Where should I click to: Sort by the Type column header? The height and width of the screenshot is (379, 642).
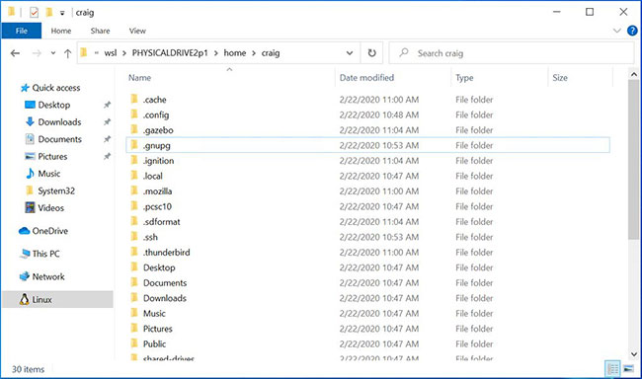[464, 78]
